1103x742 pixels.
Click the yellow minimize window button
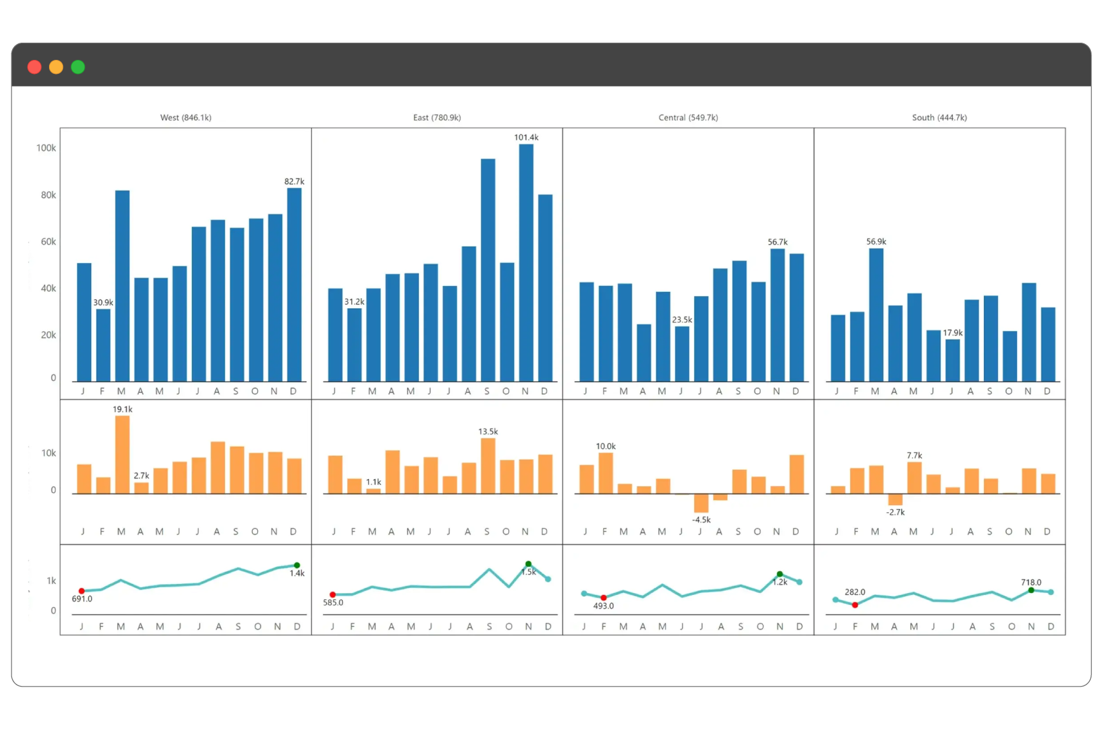(56, 67)
